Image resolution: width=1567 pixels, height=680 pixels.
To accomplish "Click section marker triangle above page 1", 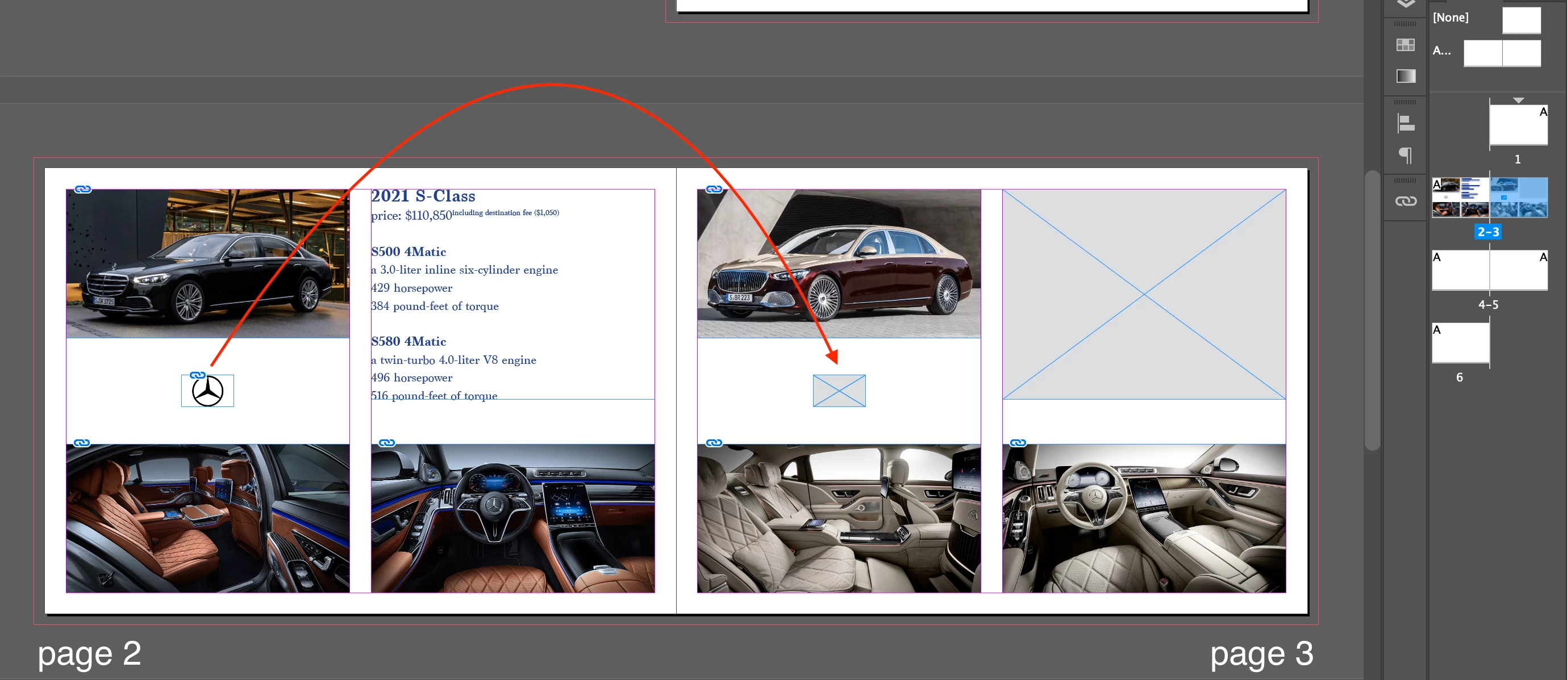I will (x=1518, y=100).
